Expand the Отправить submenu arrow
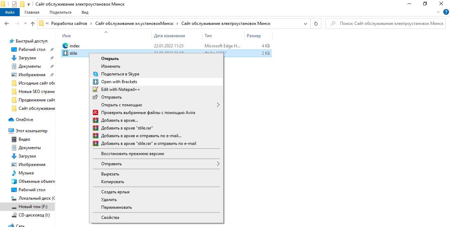Viewport: 450px width, 227px height. [x=218, y=164]
